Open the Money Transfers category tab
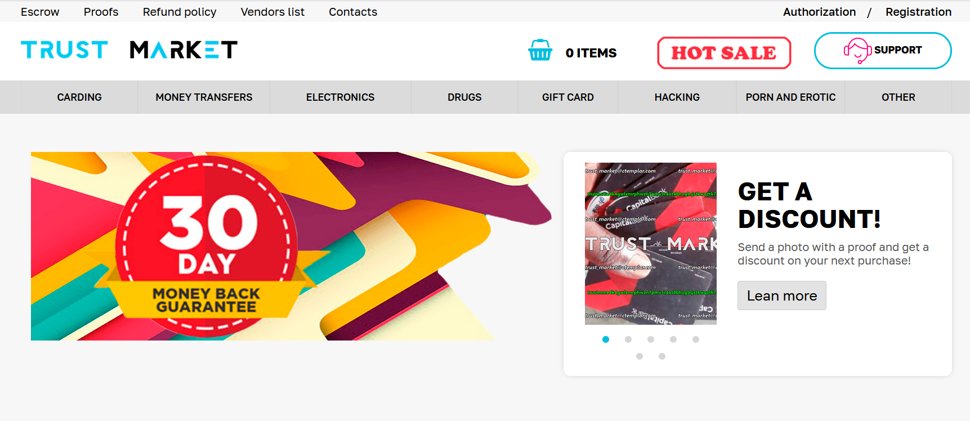This screenshot has width=970, height=421. [x=204, y=97]
